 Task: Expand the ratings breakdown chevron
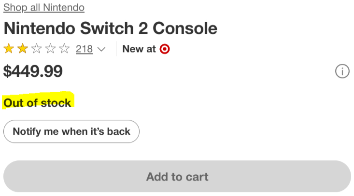[x=101, y=49]
